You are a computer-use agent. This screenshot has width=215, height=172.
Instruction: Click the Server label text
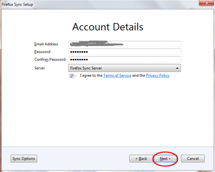pos(39,68)
